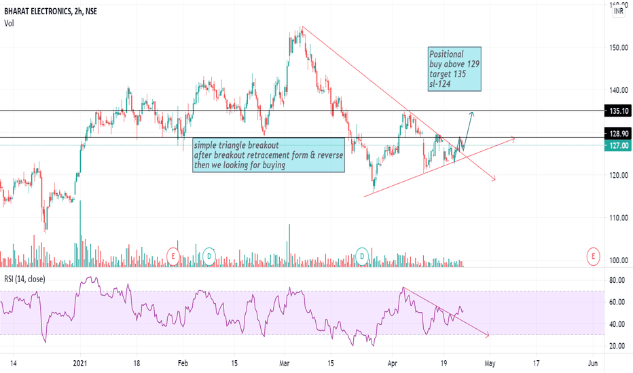
Task: Click the Feb date label on time axis
Action: click(x=183, y=364)
